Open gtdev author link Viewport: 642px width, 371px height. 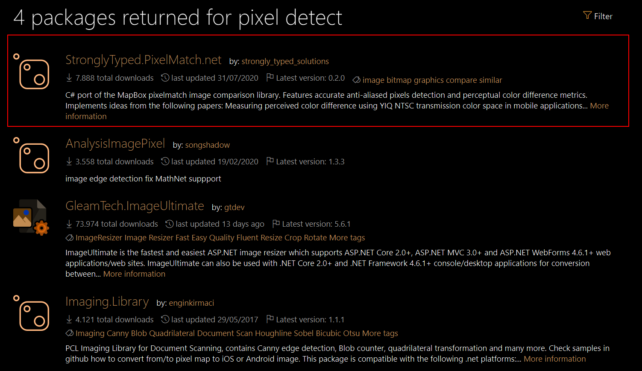point(235,207)
